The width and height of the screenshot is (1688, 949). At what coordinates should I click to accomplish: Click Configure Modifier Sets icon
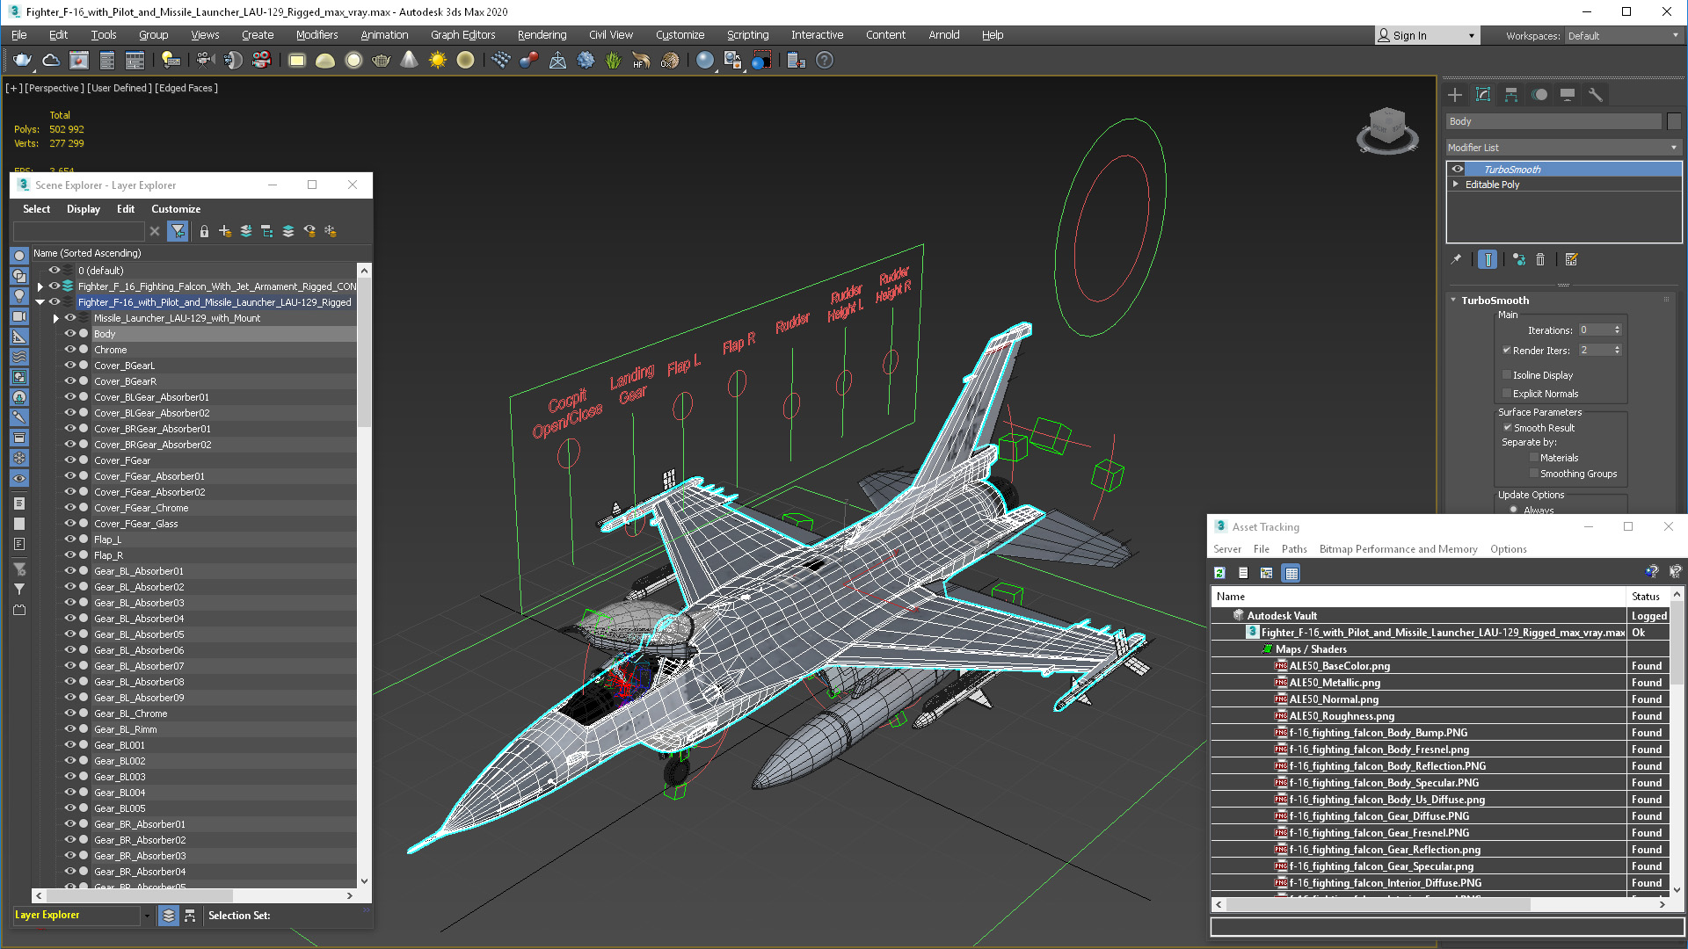point(1572,259)
